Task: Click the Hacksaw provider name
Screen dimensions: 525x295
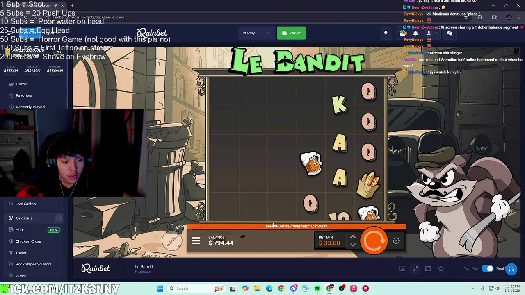Action: pyautogui.click(x=143, y=272)
